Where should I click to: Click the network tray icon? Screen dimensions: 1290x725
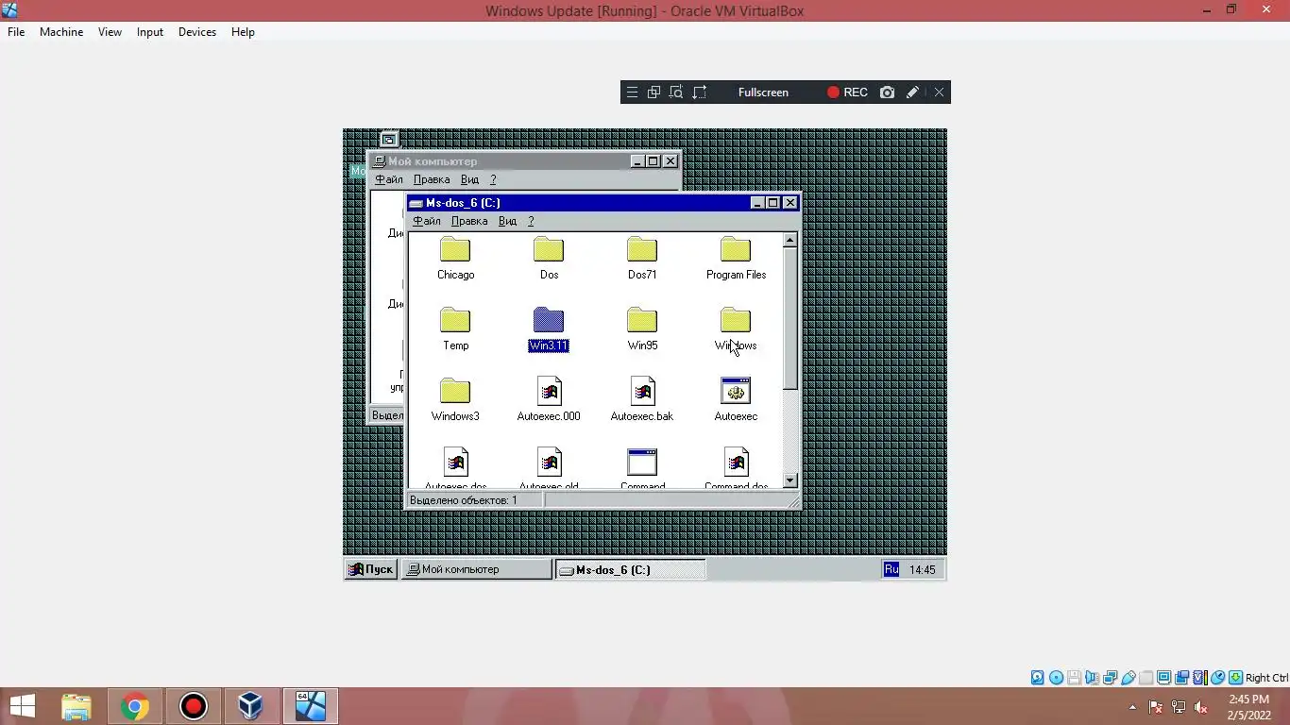point(1179,707)
